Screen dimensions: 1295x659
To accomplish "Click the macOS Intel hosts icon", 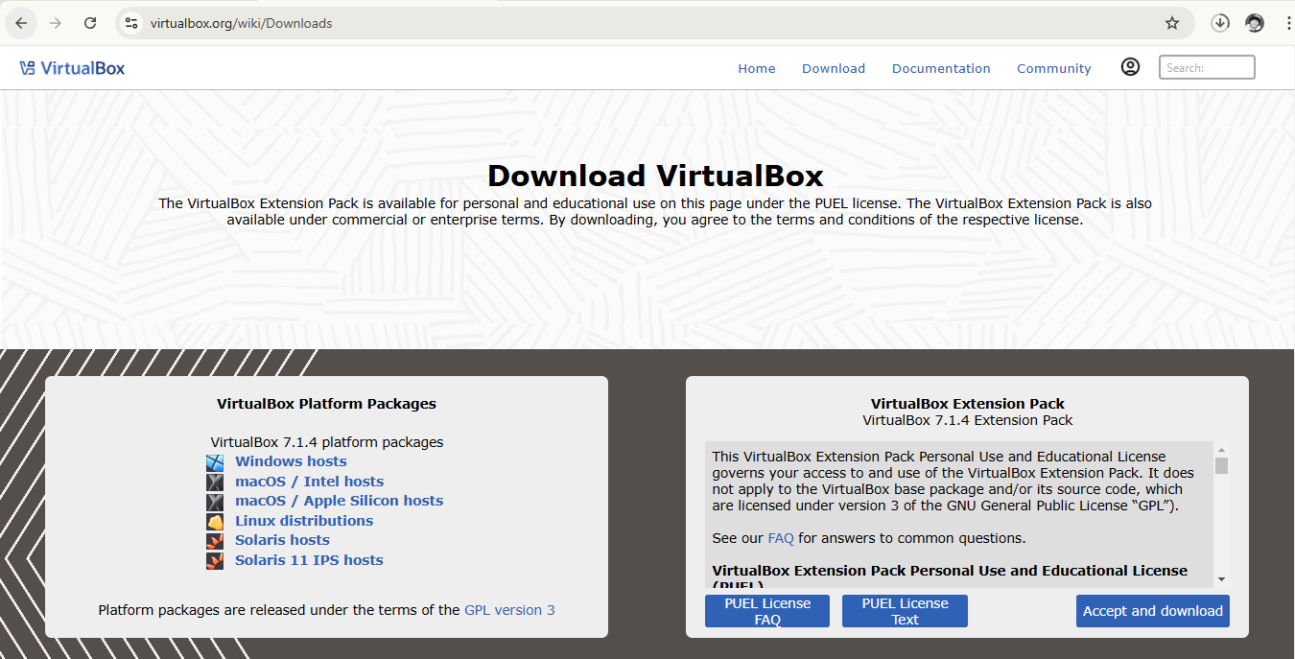I will point(215,481).
